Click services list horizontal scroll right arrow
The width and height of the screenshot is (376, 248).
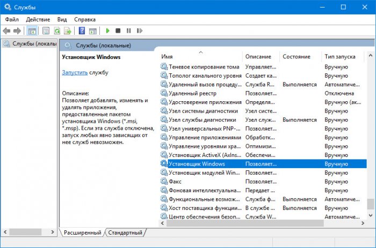point(363,223)
